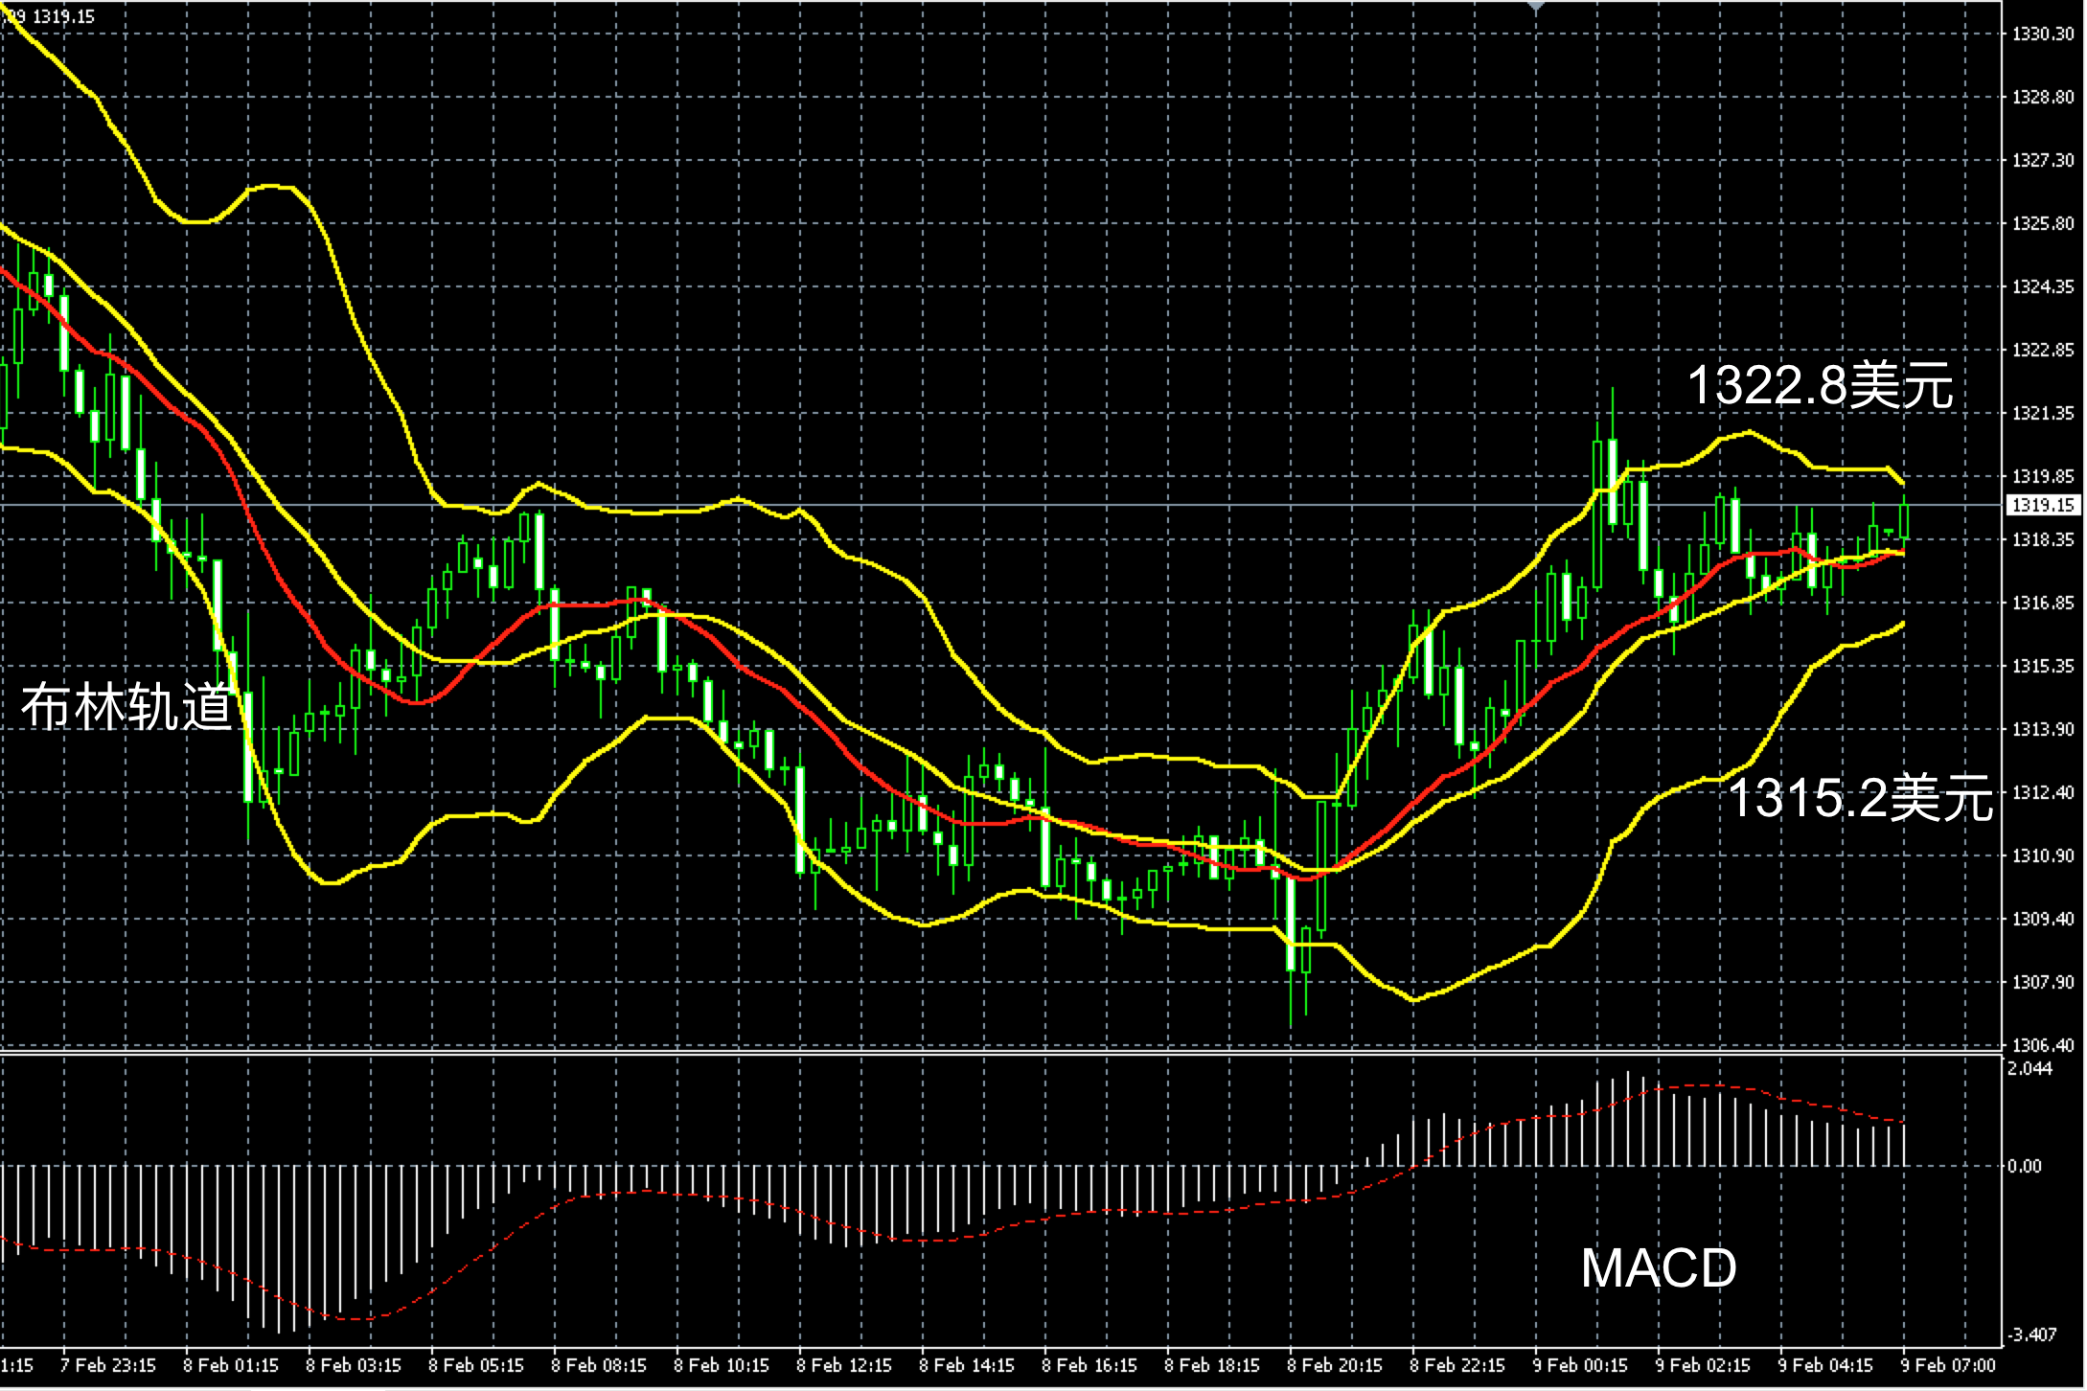
Task: Click price scale value 1310.90
Action: [2042, 855]
